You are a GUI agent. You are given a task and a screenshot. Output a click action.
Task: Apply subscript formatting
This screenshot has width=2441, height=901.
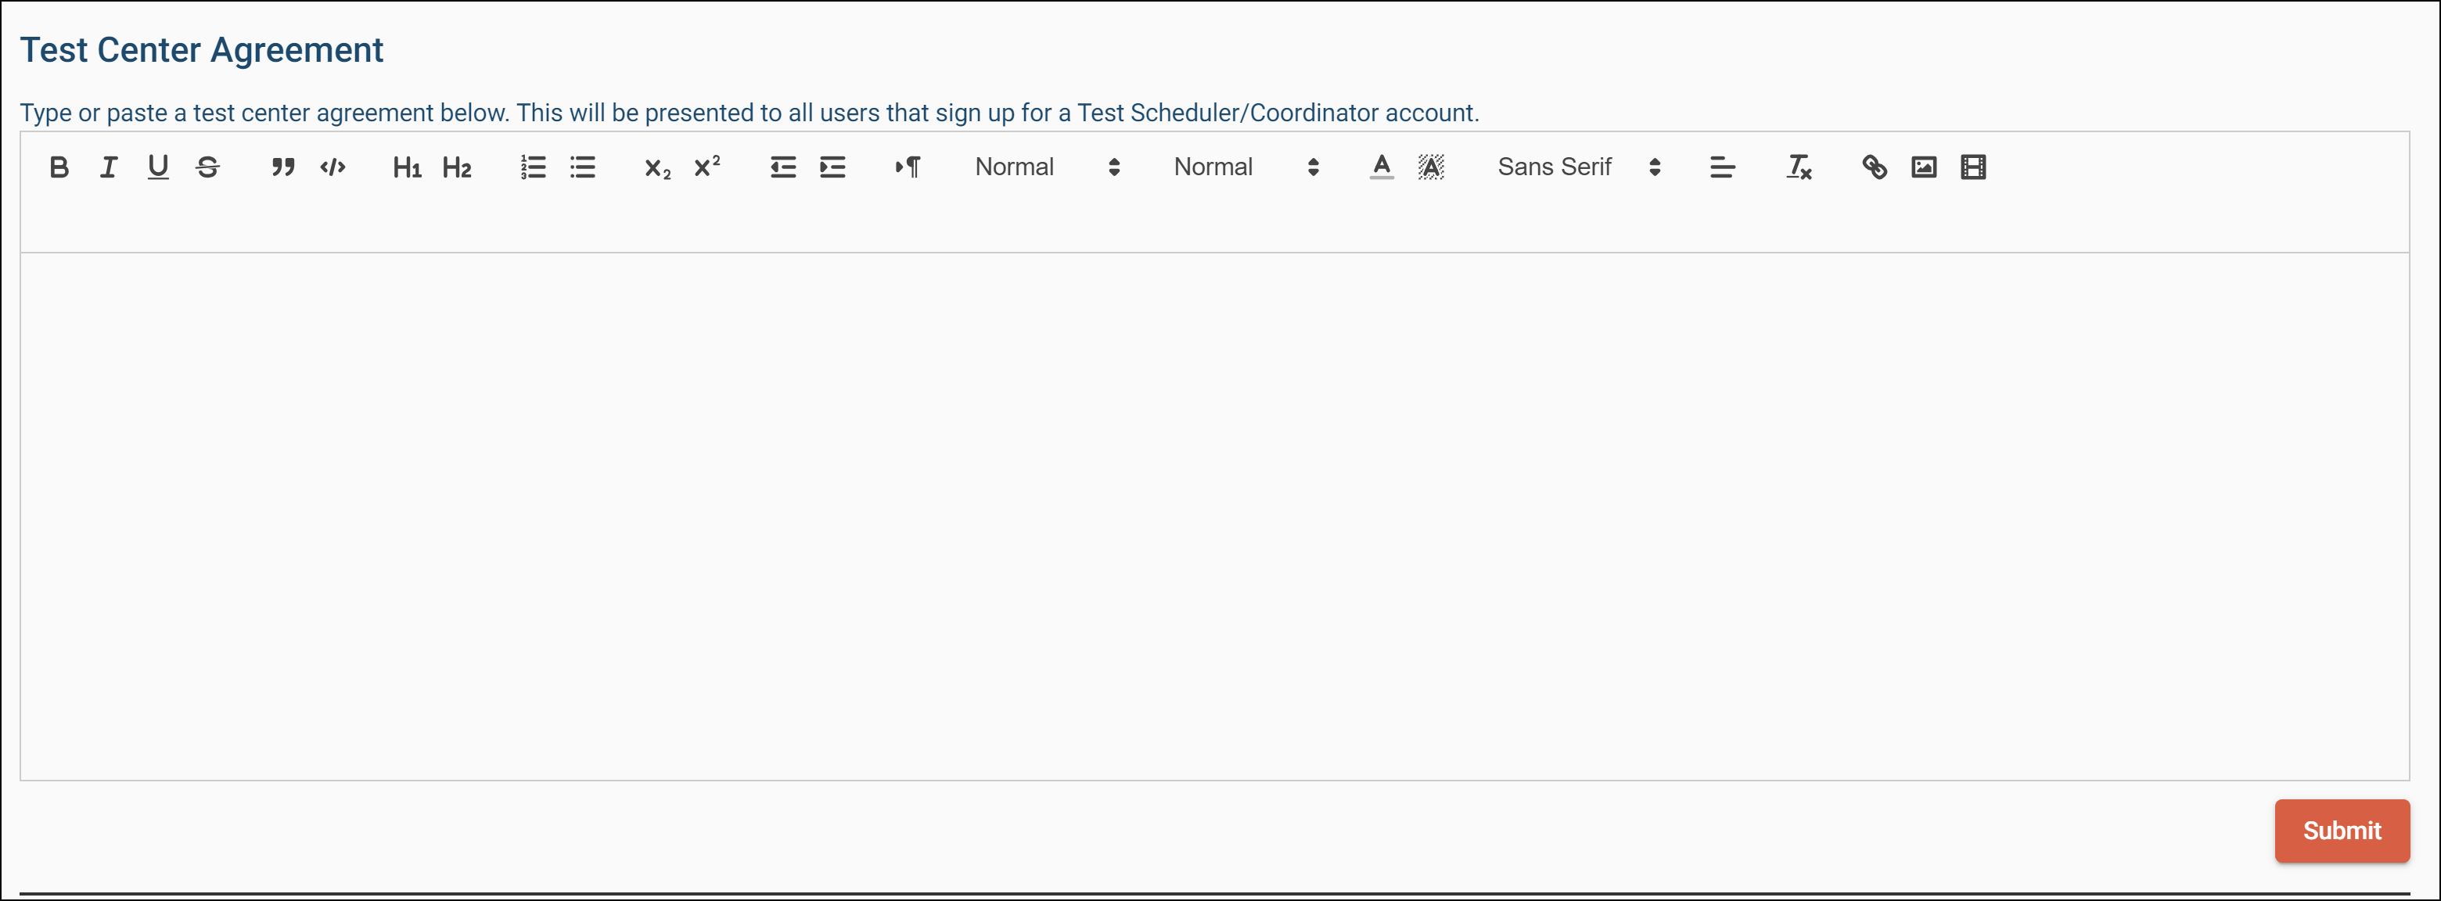pyautogui.click(x=656, y=167)
